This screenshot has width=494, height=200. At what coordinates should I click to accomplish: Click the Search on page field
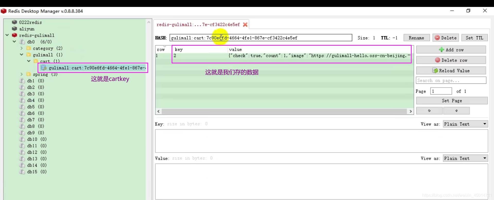pyautogui.click(x=451, y=80)
